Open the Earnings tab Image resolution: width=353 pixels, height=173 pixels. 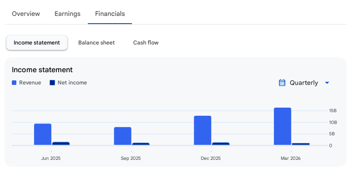point(67,14)
